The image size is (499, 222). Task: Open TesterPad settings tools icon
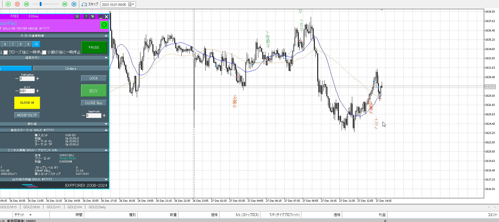[93, 17]
